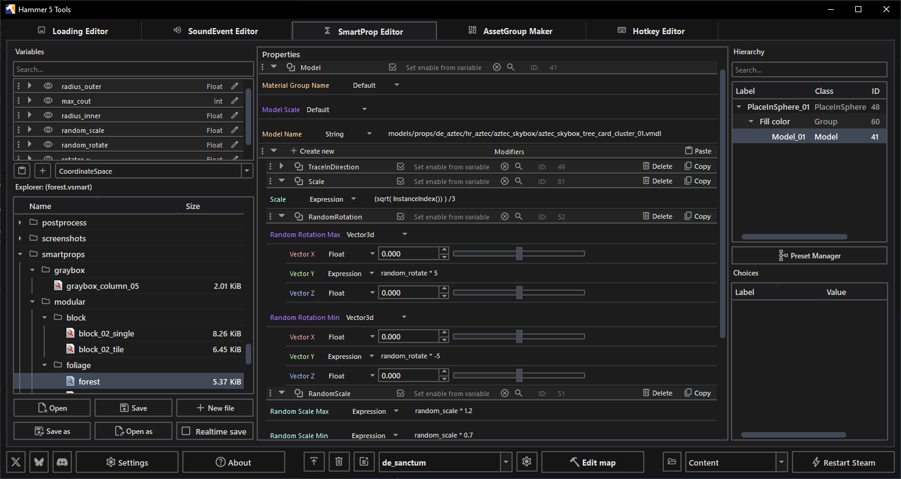The image size is (901, 479).
Task: Edit the random_scale variable pencil icon
Action: coord(235,130)
